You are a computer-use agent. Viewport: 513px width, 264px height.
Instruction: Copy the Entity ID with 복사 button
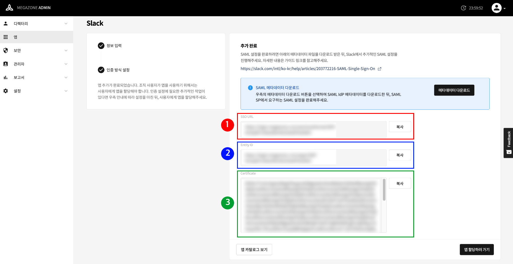400,155
